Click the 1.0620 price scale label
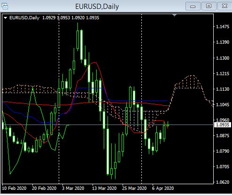 tap(223, 182)
